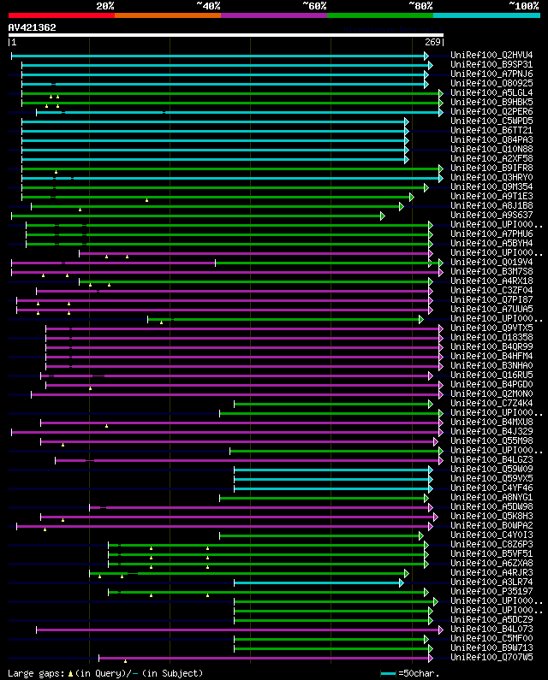This screenshot has height=680, width=548.
Task: Select the UniRef100_B4QR99 label
Action: pos(491,347)
